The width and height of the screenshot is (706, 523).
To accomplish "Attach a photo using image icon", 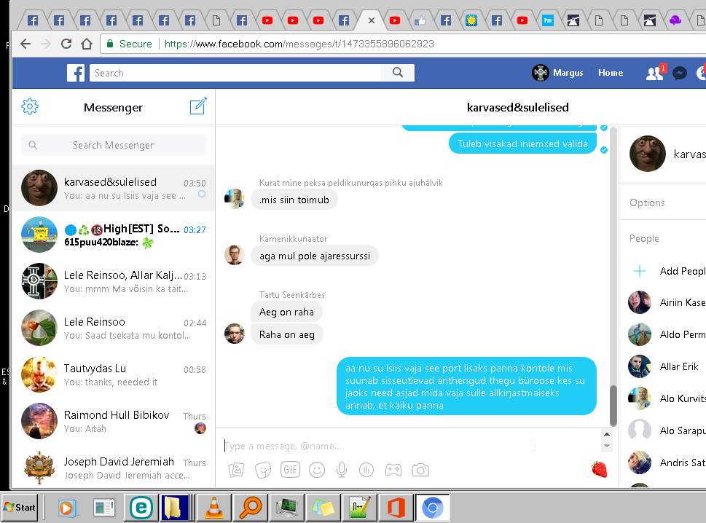I will pyautogui.click(x=236, y=471).
